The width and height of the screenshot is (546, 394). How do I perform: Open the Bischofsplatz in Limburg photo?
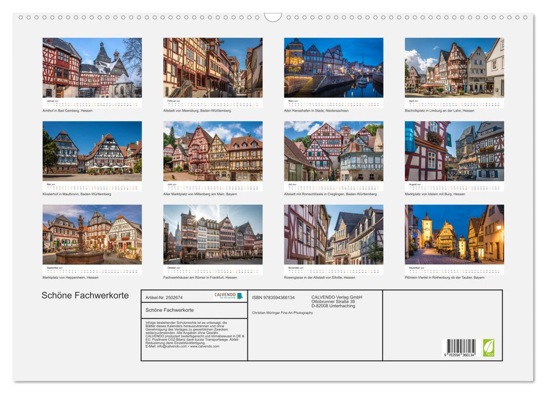[x=454, y=68]
